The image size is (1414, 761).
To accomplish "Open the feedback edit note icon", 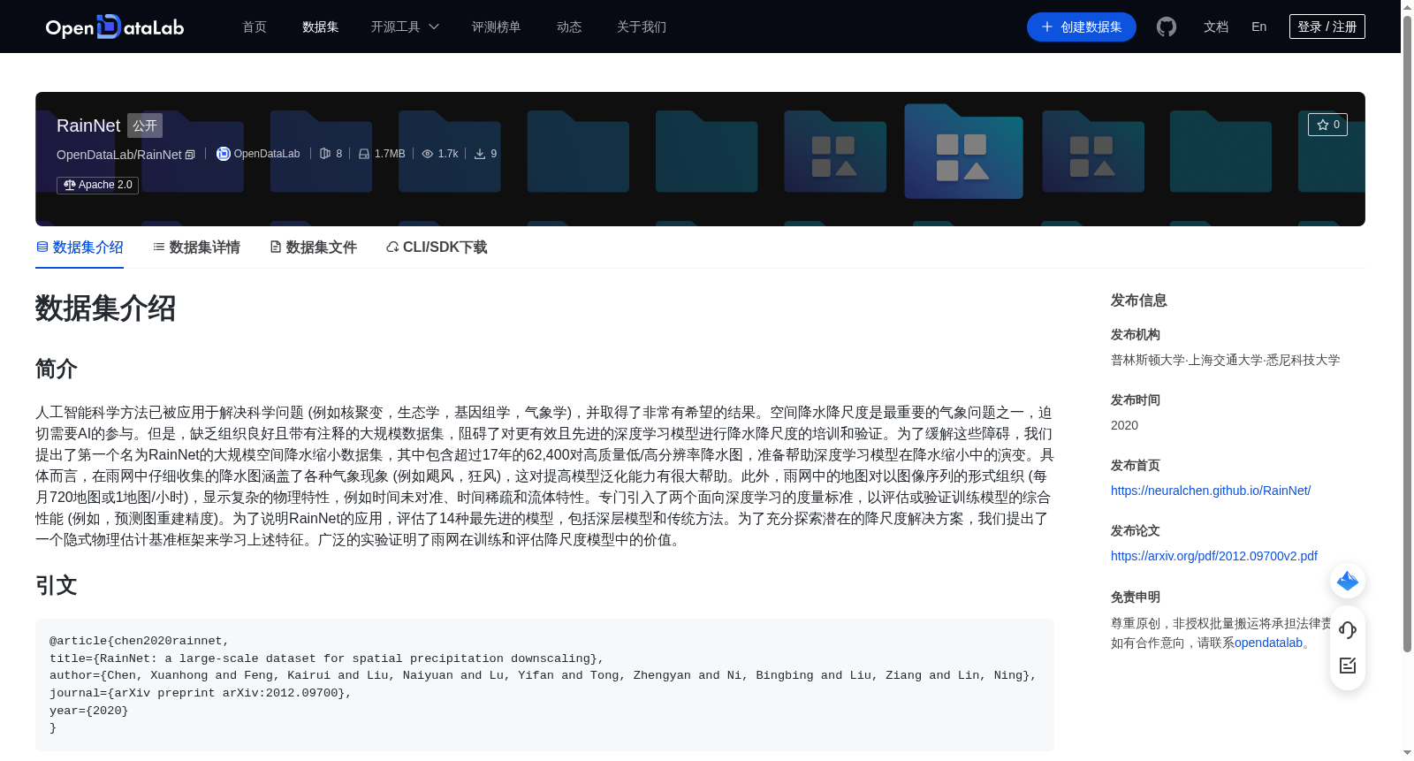I will (x=1348, y=666).
